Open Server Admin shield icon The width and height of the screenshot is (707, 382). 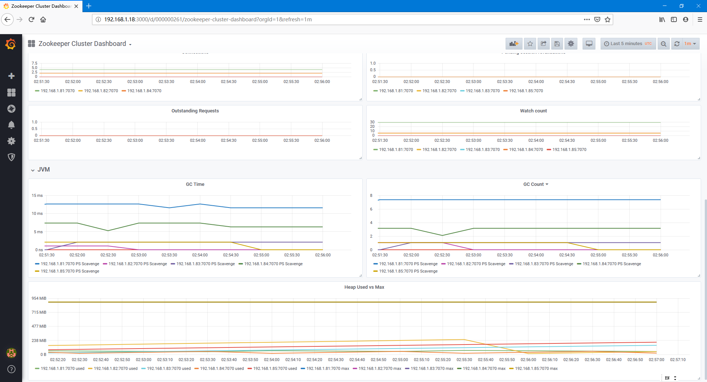coord(11,157)
